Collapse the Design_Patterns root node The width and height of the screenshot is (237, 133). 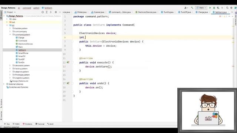click(4, 16)
